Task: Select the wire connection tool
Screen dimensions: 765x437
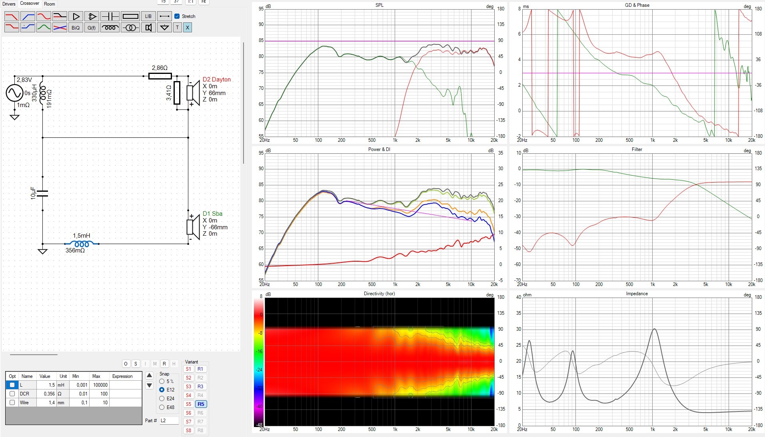Action: click(164, 16)
